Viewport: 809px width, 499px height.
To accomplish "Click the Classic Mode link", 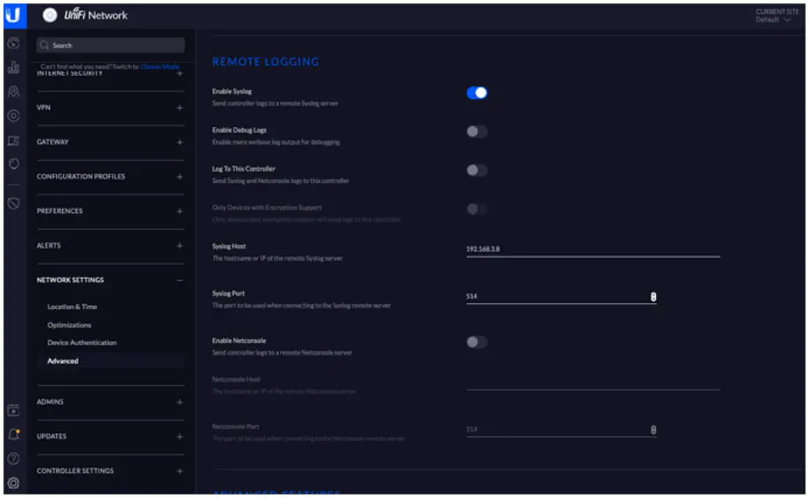I will [x=160, y=66].
